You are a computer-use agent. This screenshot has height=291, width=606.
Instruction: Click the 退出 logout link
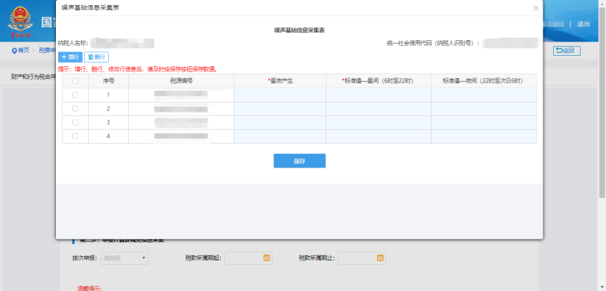point(583,24)
